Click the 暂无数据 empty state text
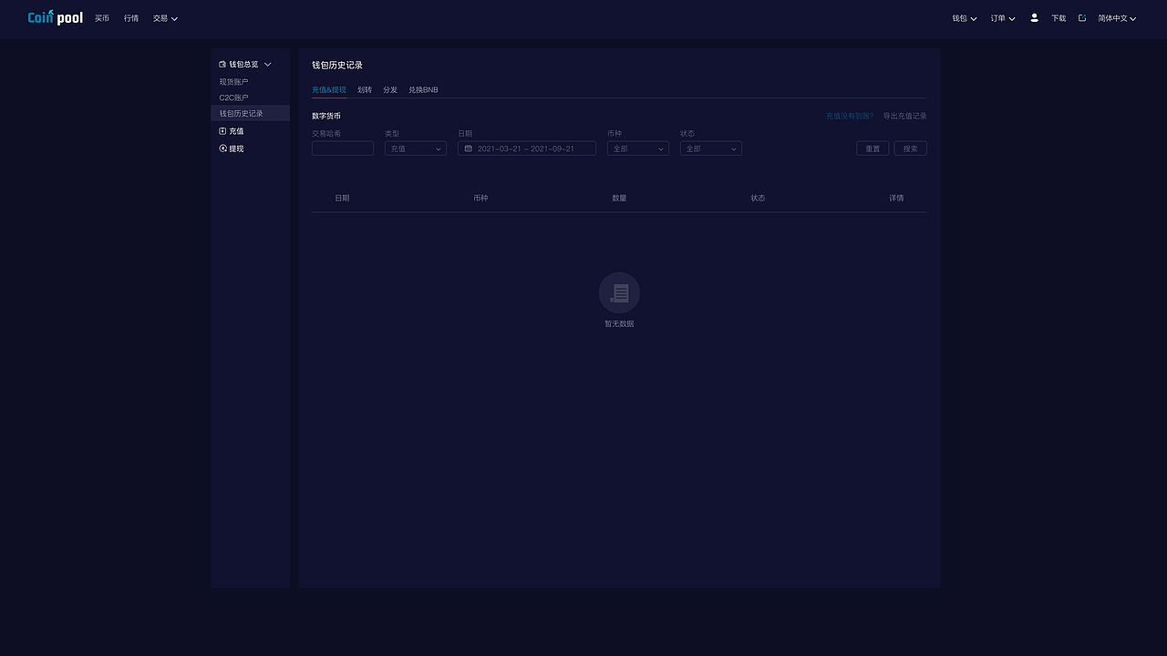The width and height of the screenshot is (1167, 656). (619, 323)
